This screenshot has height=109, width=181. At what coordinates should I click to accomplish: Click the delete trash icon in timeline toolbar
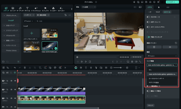(x=25, y=68)
